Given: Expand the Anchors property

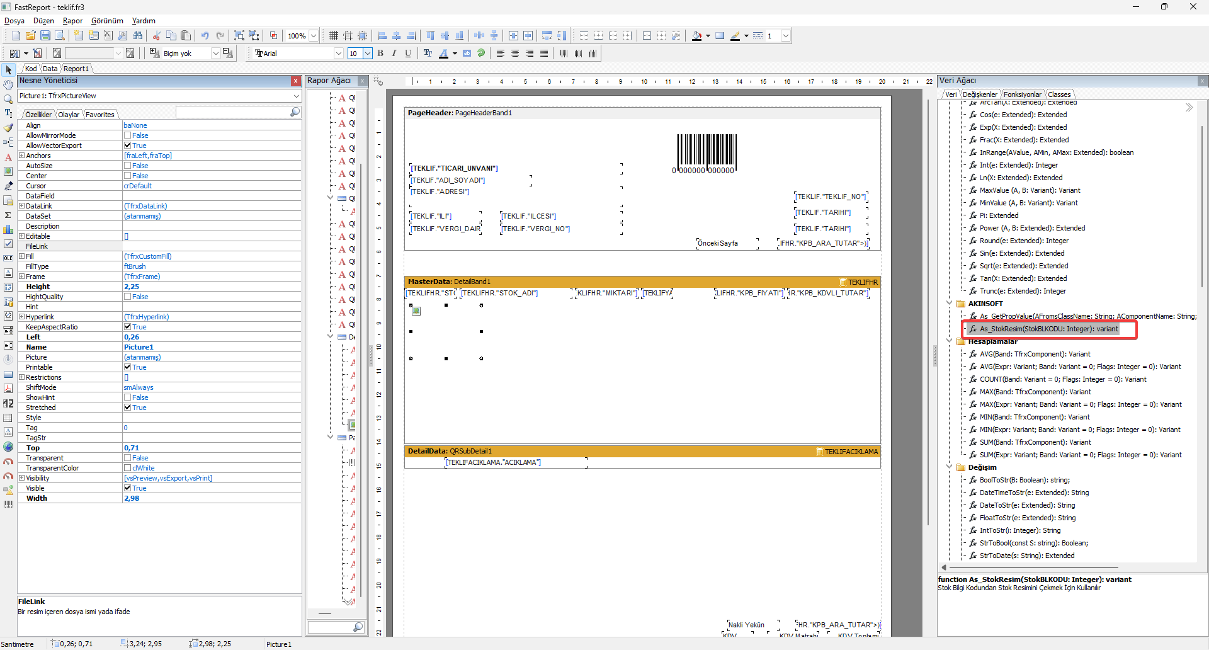Looking at the screenshot, I should [22, 156].
